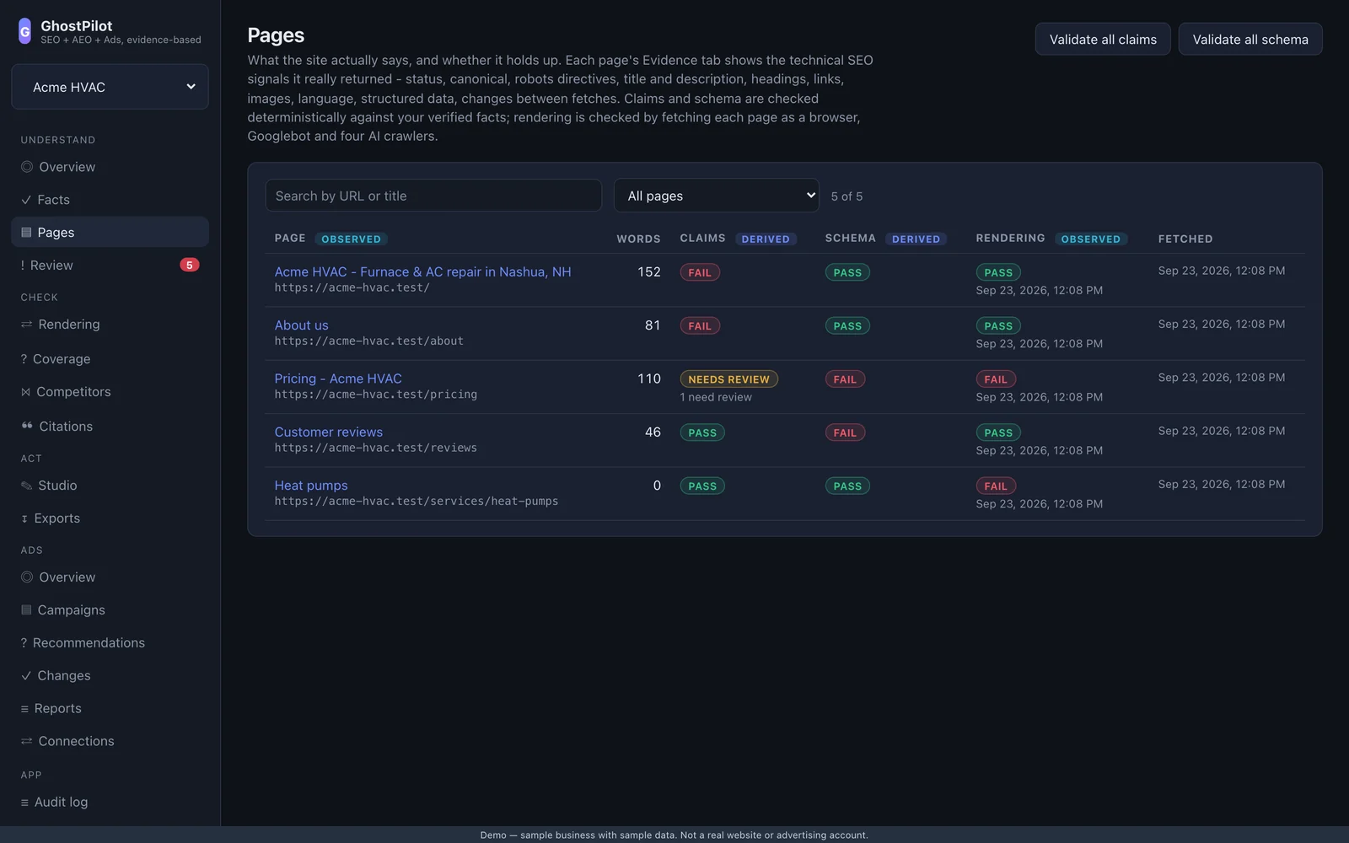The height and width of the screenshot is (843, 1349).
Task: Click the DERIVED tag beside CLAIMS header
Action: click(x=766, y=239)
